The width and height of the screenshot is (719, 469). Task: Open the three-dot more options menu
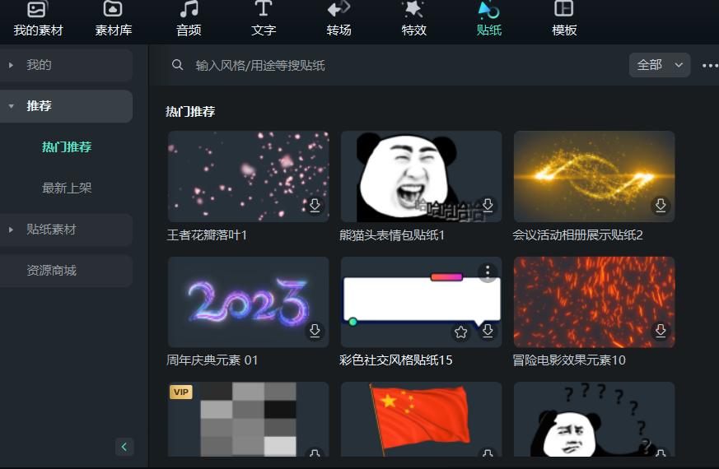pyautogui.click(x=710, y=66)
